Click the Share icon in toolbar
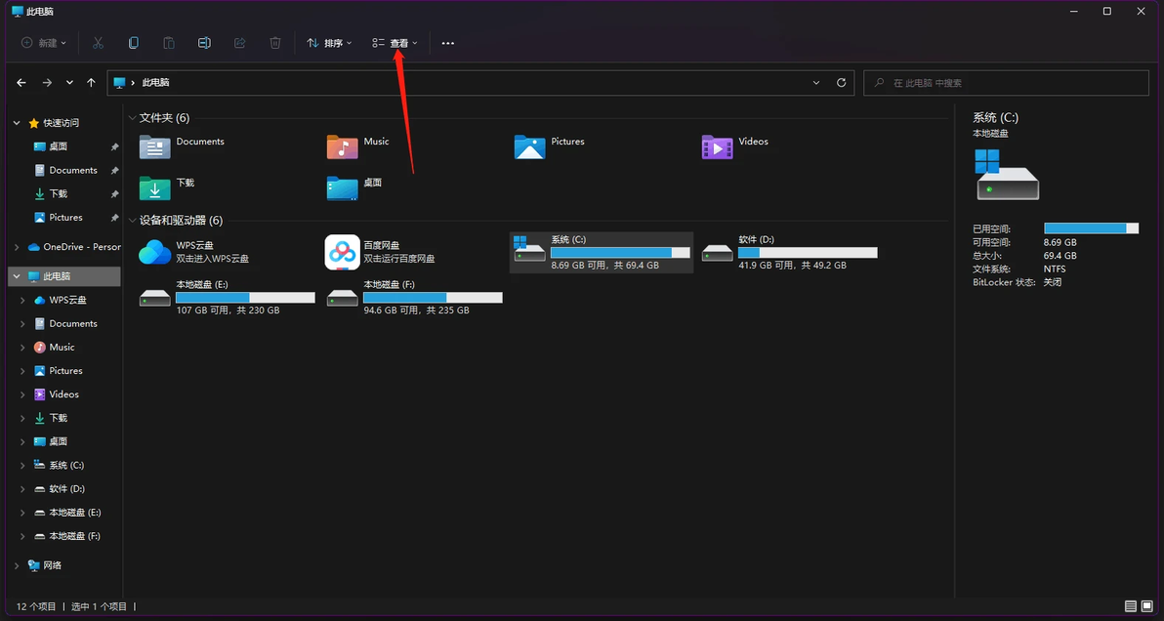The height and width of the screenshot is (621, 1164). pos(240,43)
